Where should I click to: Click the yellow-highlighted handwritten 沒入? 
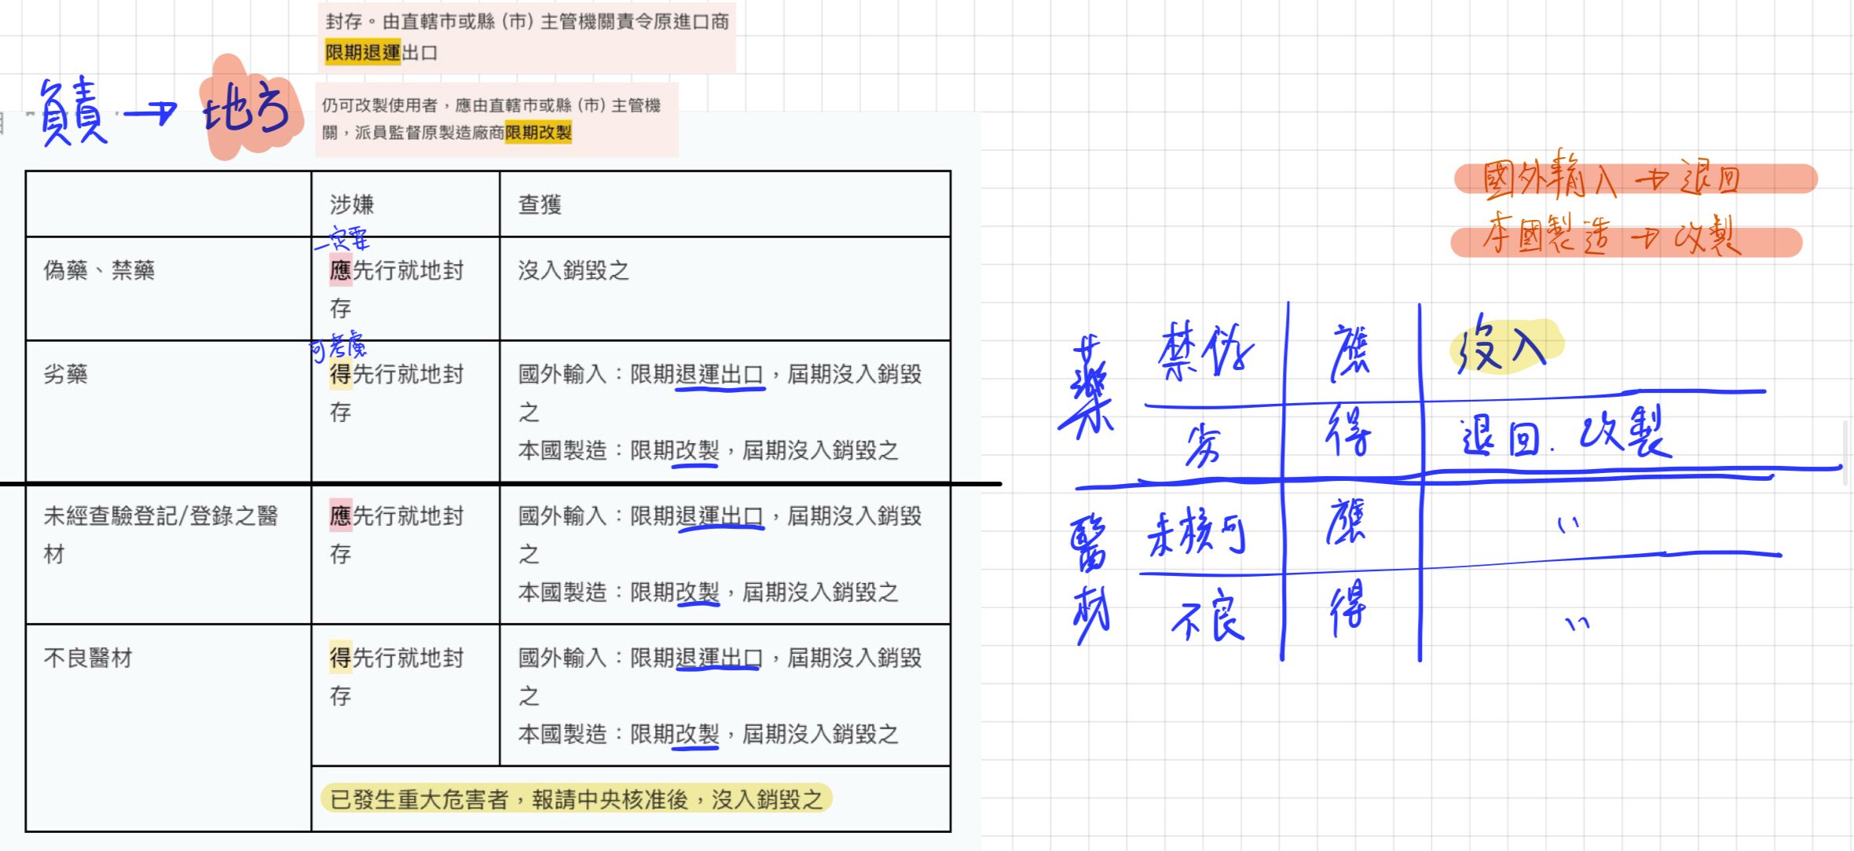[x=1500, y=346]
